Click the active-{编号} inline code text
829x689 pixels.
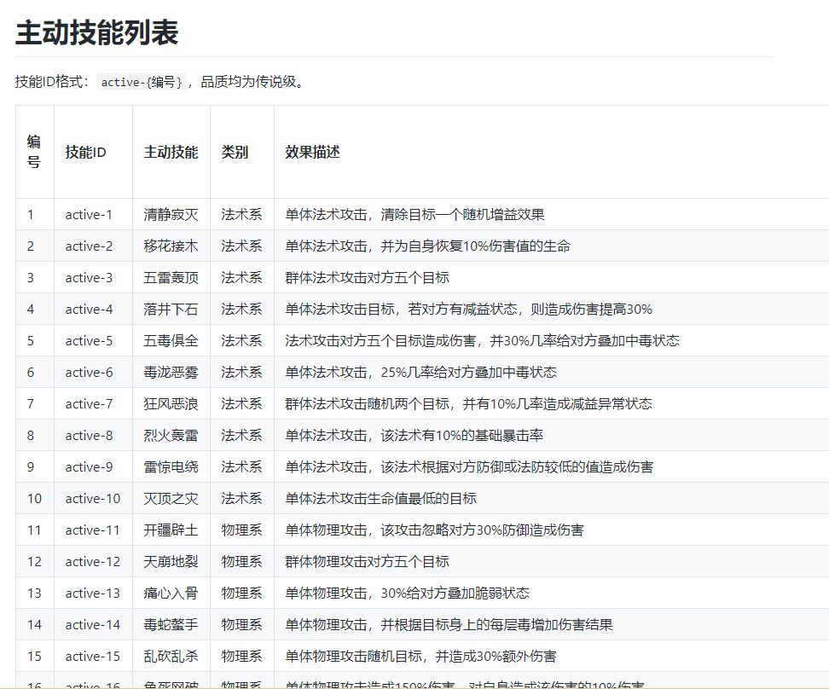(x=142, y=83)
